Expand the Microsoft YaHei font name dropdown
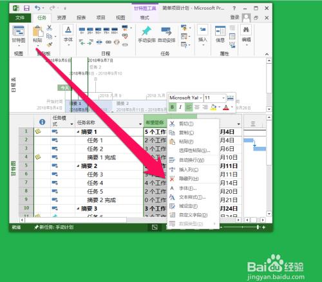The image size is (322, 282). 201,98
